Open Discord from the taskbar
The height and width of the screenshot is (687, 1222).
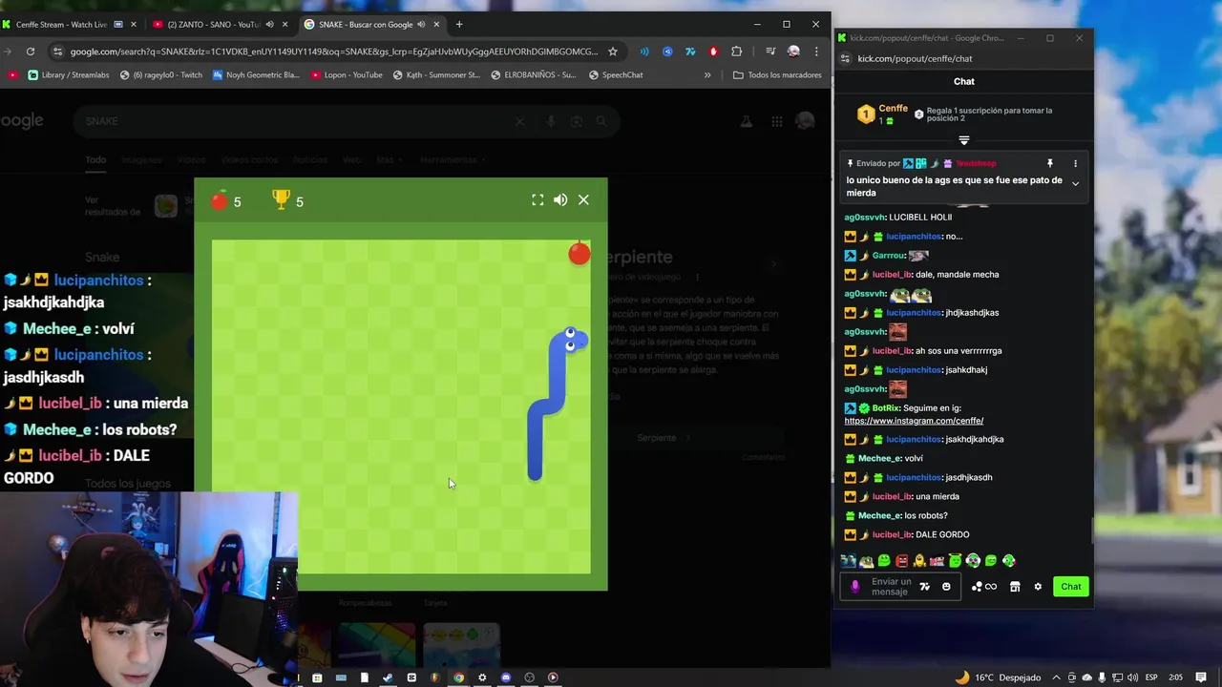point(506,677)
